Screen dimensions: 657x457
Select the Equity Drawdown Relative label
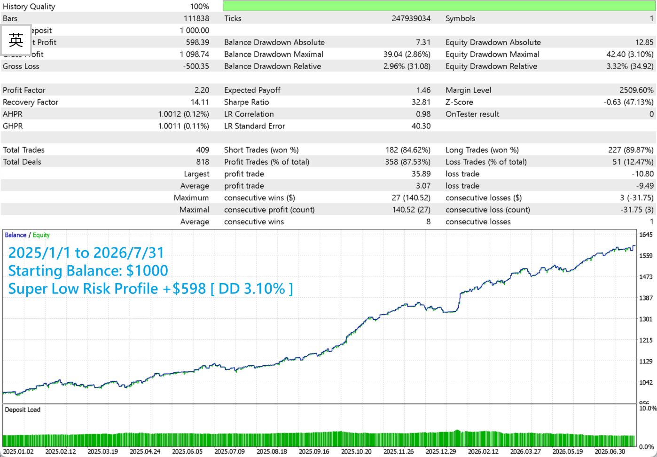(492, 66)
